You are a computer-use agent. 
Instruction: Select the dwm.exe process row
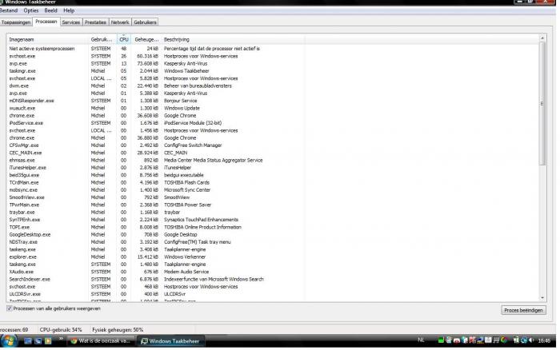coord(155,86)
